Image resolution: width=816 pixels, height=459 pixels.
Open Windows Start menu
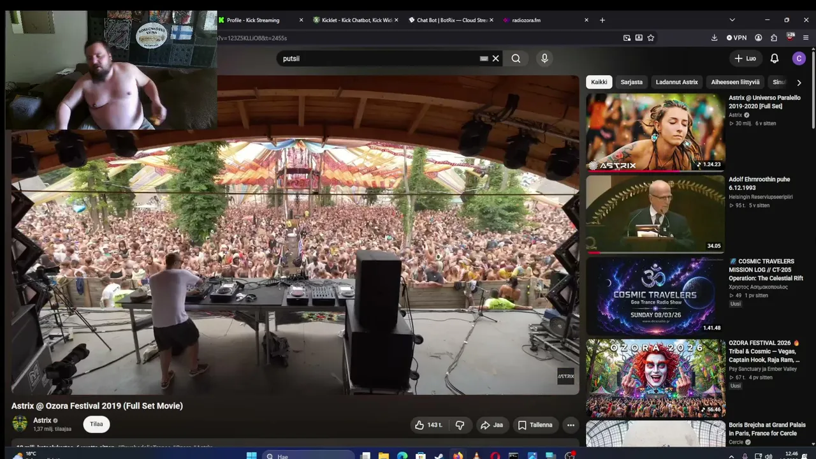coord(252,456)
